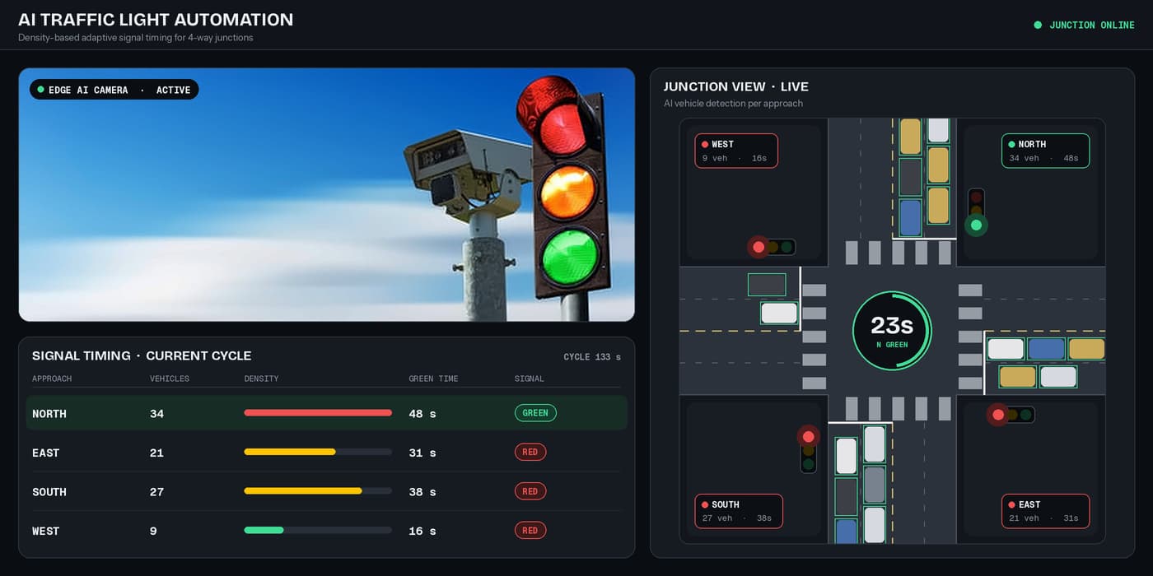The height and width of the screenshot is (576, 1153).
Task: Click the AI vehicle detection per approach subtitle
Action: (x=733, y=104)
